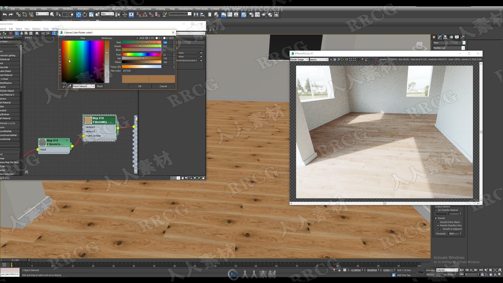Toggle the Smooth to Adjacent checkbox
Screen dimensions: 503x283
(441, 229)
